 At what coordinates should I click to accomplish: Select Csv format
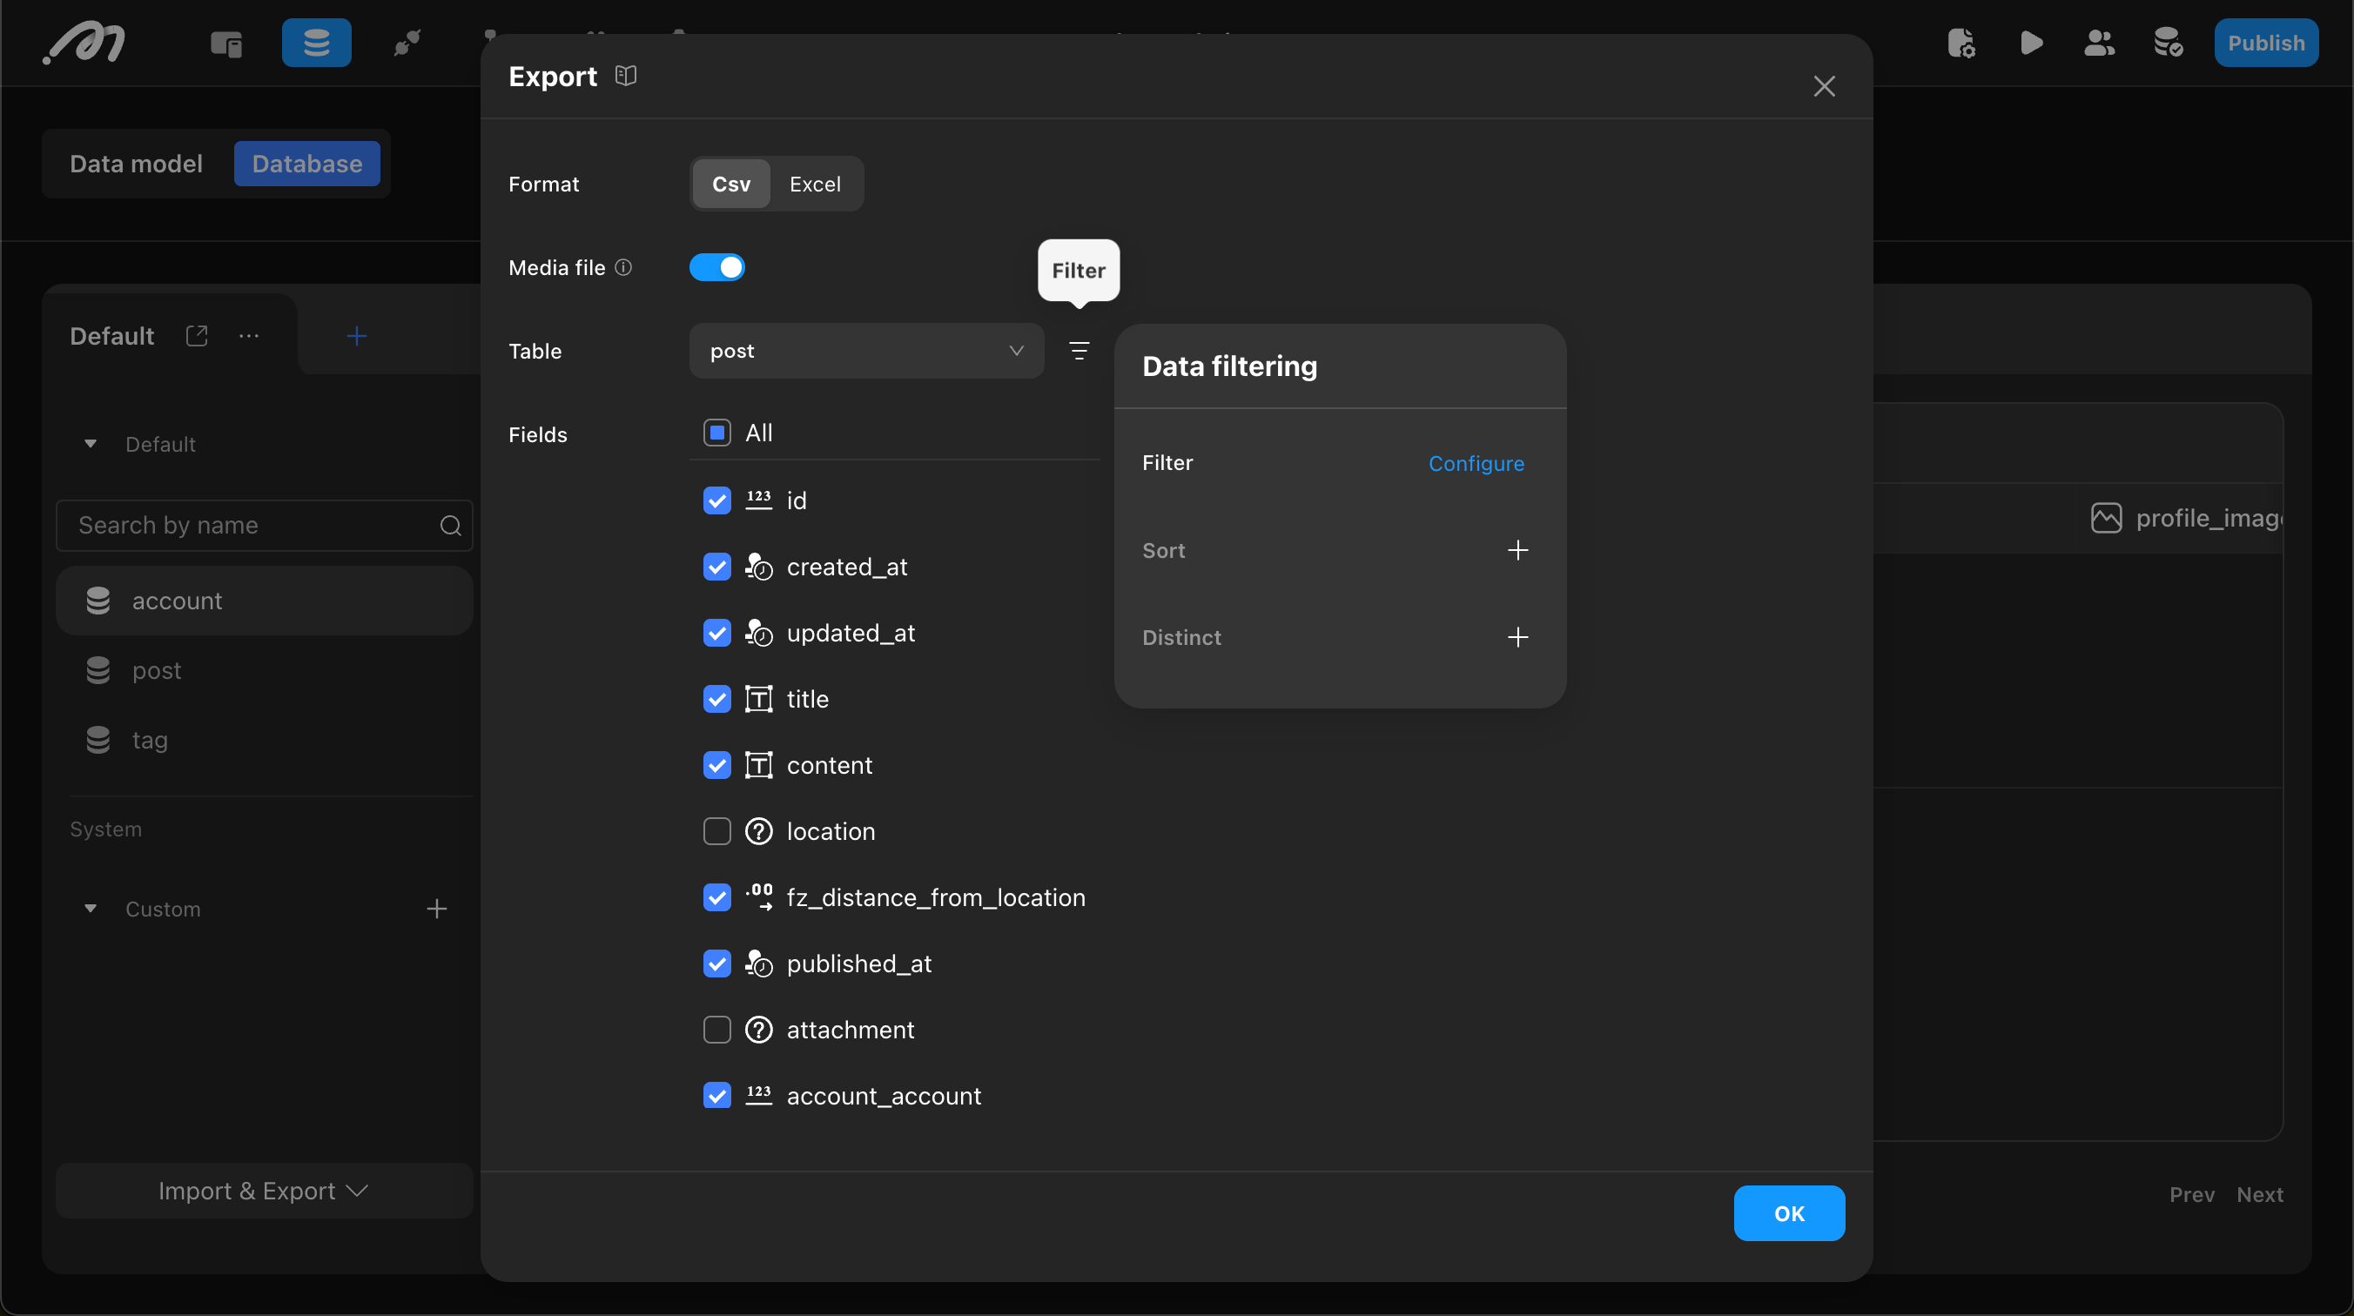click(731, 184)
